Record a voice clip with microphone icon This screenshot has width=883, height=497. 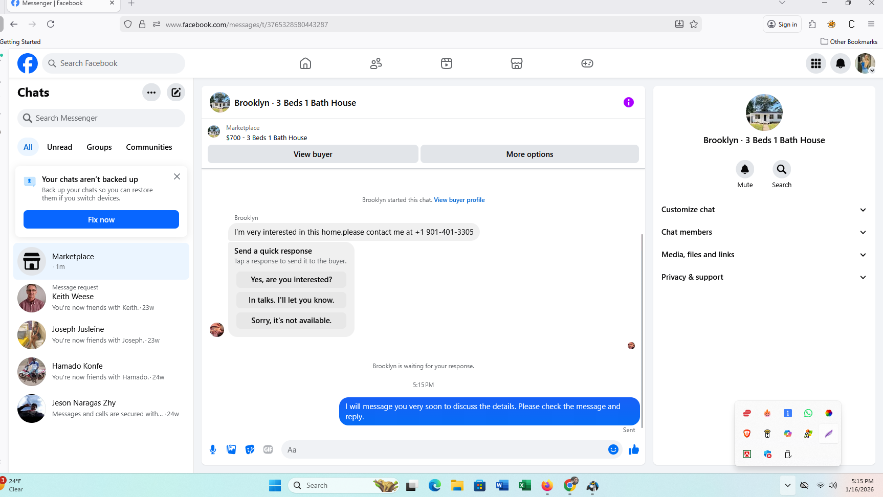pos(213,449)
